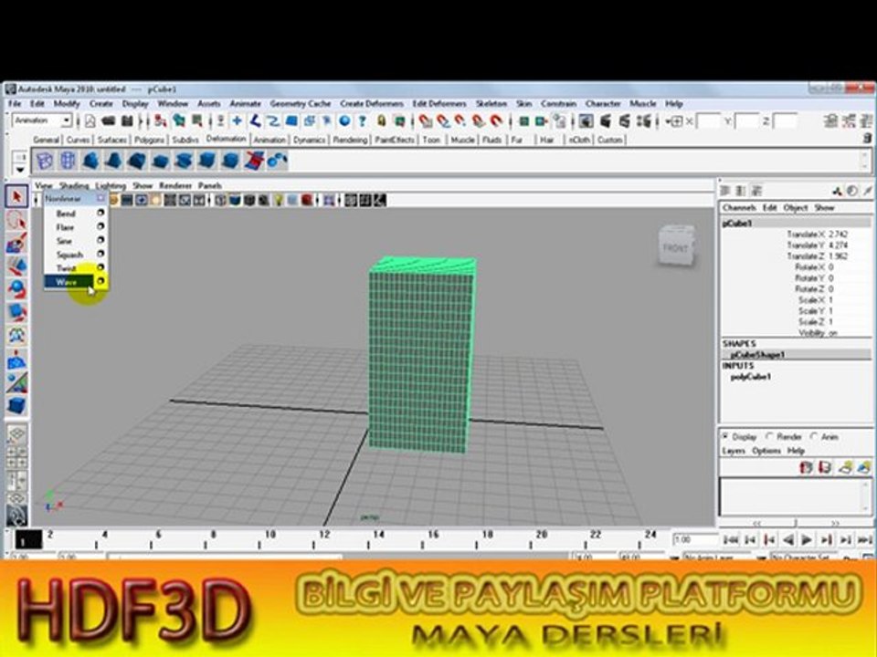
Task: Select the arrow Select tool
Action: pyautogui.click(x=16, y=197)
